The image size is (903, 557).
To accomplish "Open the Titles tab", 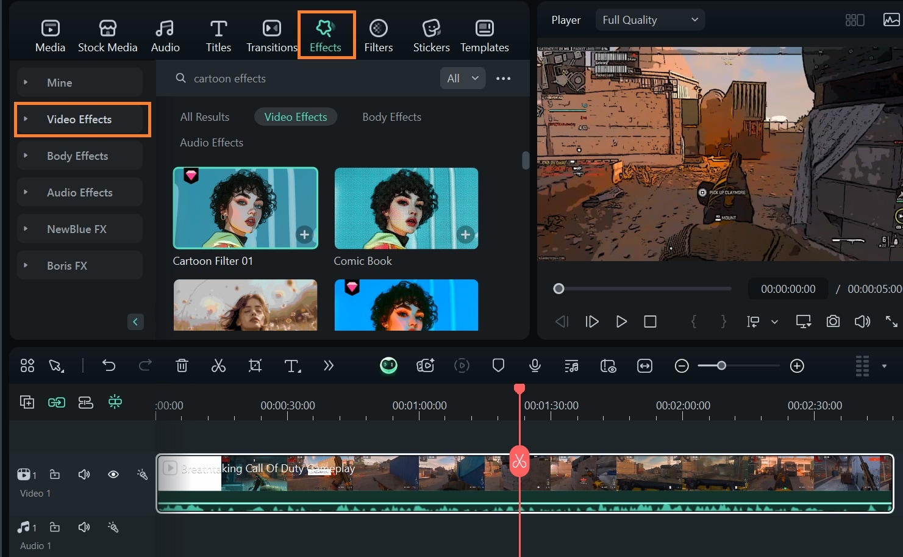I will pyautogui.click(x=218, y=35).
